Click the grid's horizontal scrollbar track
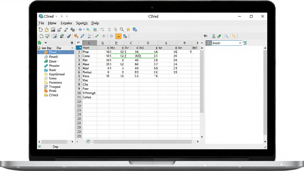This screenshot has height=171, width=304. tap(142, 142)
